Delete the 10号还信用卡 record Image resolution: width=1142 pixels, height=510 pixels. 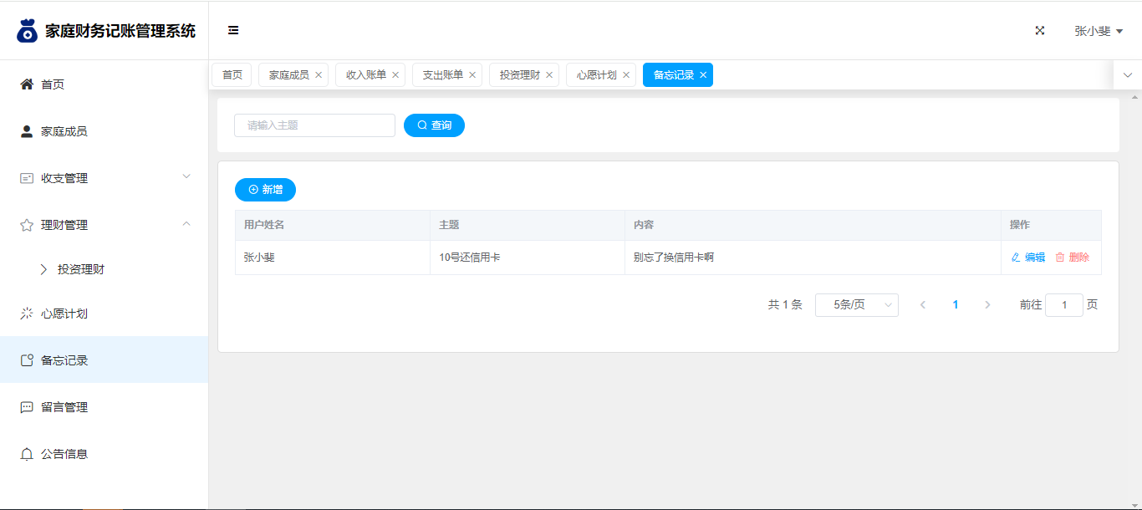click(1072, 258)
